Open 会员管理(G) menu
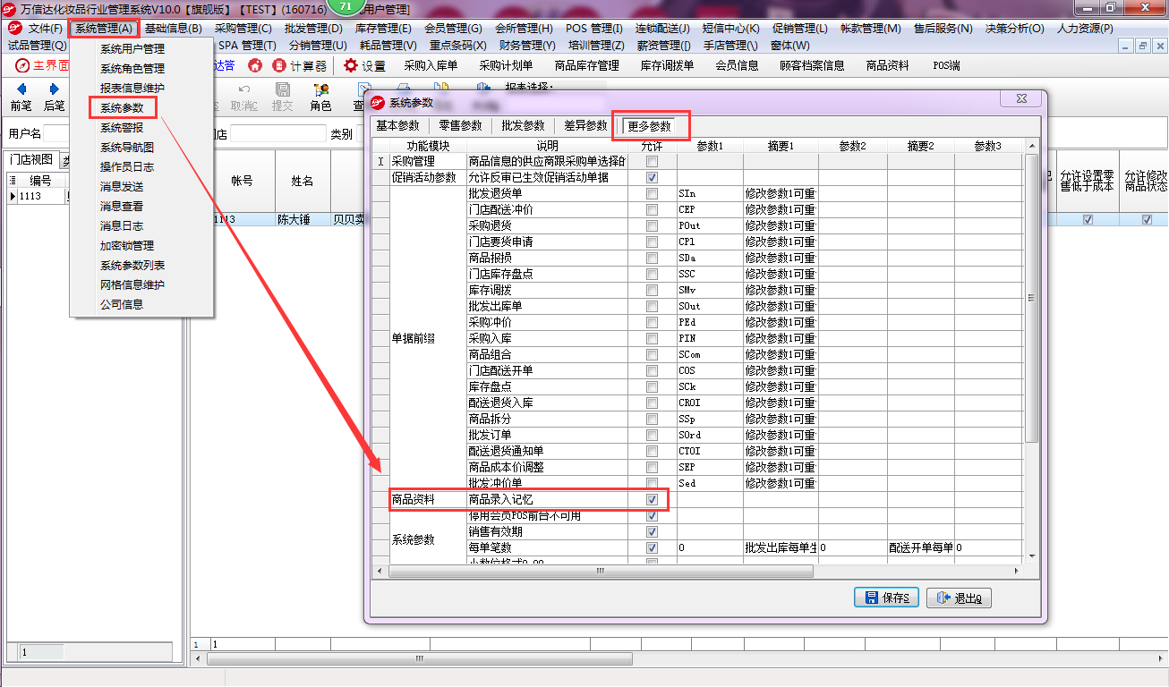The image size is (1169, 687). 453,29
